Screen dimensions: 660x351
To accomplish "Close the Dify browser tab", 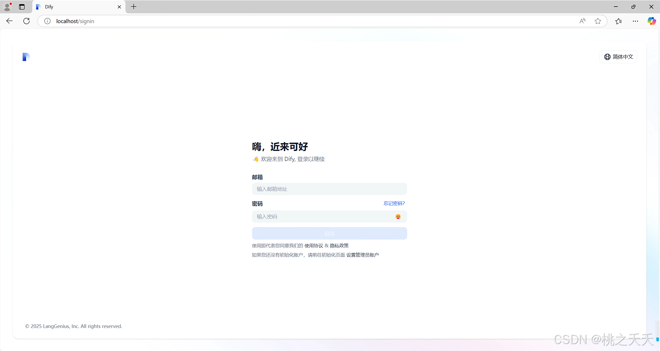I will (119, 7).
